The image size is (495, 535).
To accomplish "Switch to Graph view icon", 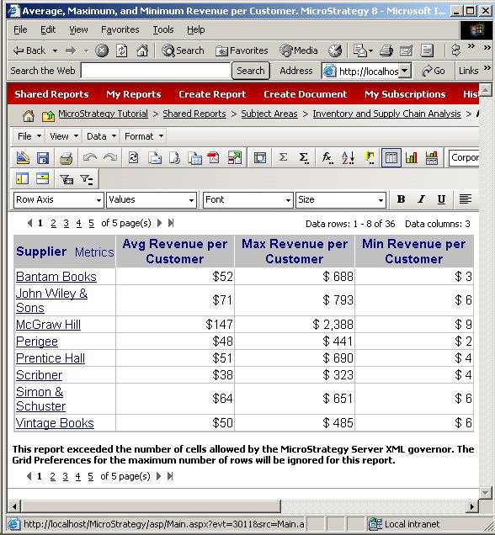I will coord(411,157).
